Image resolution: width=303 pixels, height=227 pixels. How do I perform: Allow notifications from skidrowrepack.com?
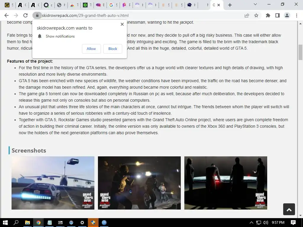[x=91, y=49]
